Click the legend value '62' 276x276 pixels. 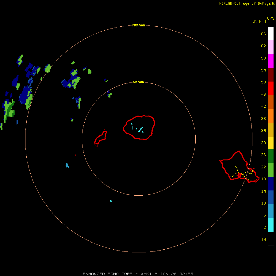click(263, 46)
